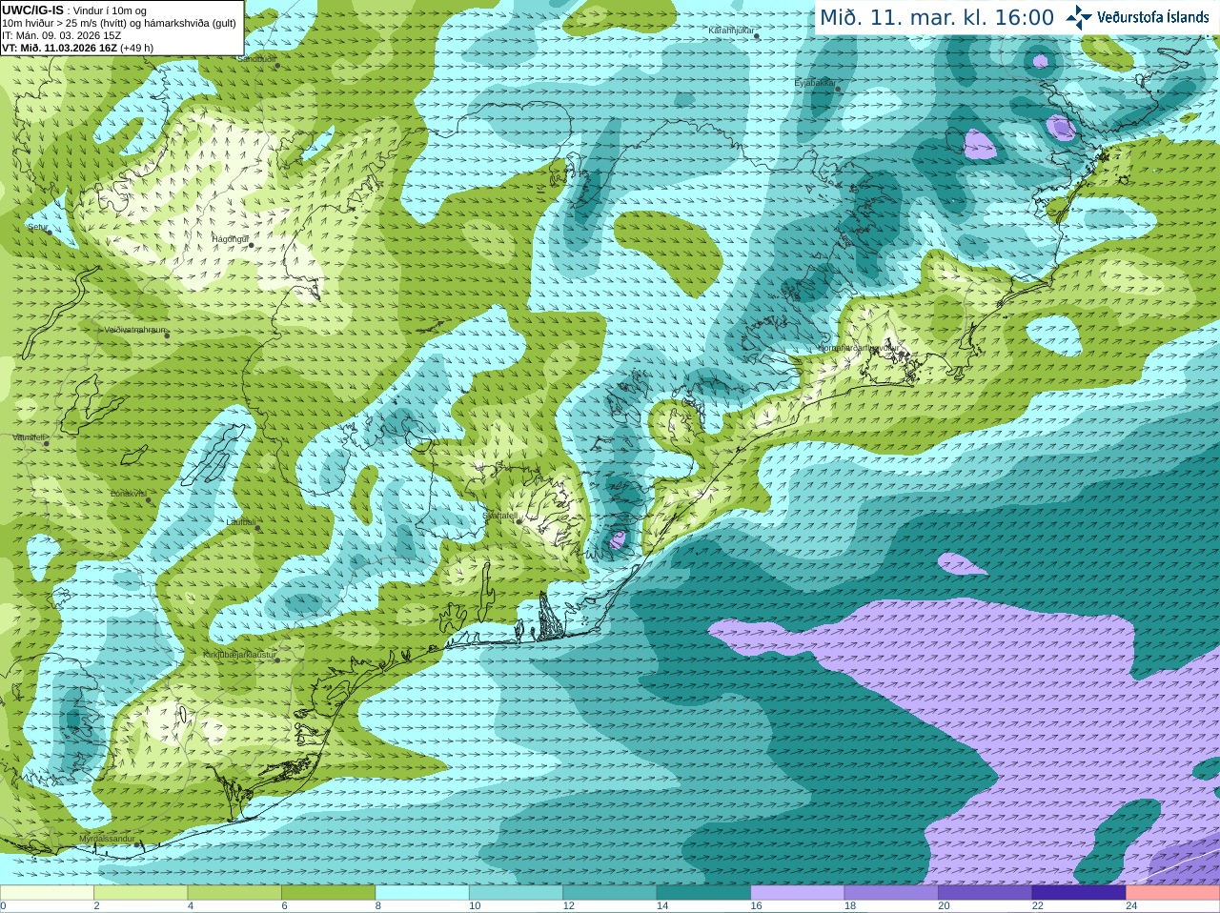Click the Kirkjubæjarklaustur station label

point(239,656)
